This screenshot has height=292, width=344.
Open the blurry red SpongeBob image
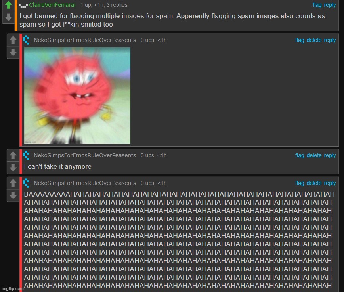click(x=77, y=95)
